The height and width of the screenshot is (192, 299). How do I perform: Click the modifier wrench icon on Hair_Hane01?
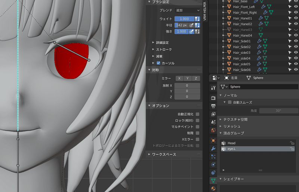tap(261, 18)
